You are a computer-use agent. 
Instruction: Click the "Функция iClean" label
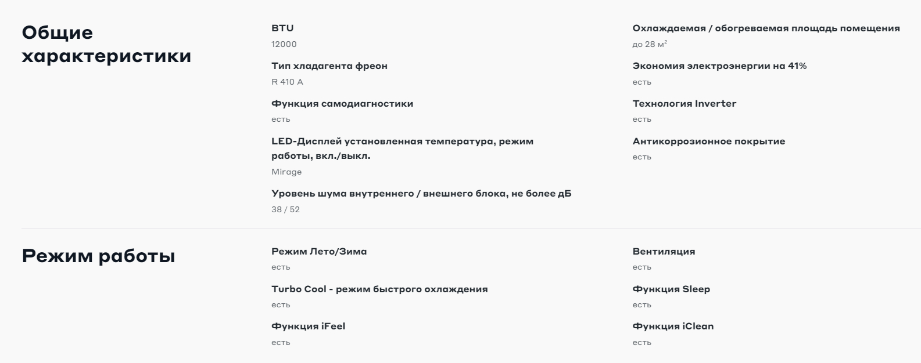coord(673,326)
